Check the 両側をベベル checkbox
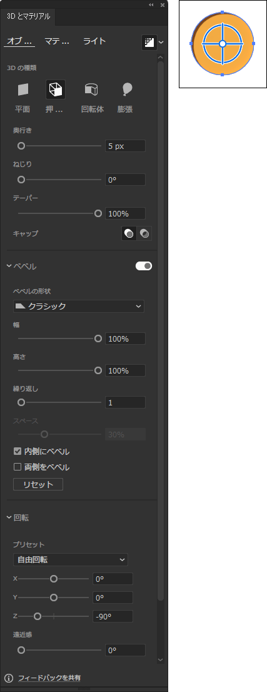 18,467
